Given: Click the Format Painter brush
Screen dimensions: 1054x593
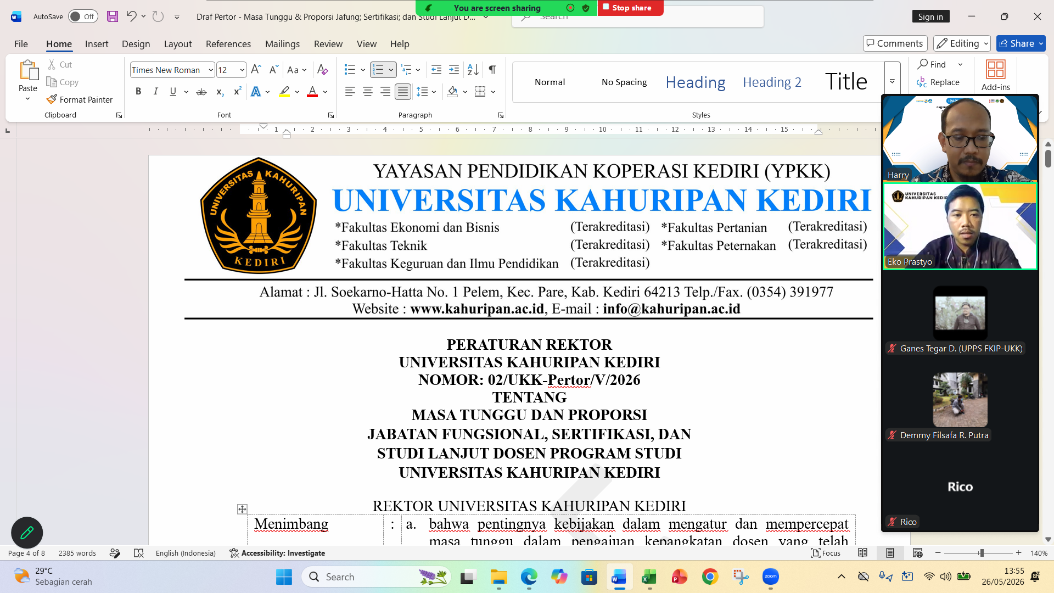Looking at the screenshot, I should click(x=80, y=99).
